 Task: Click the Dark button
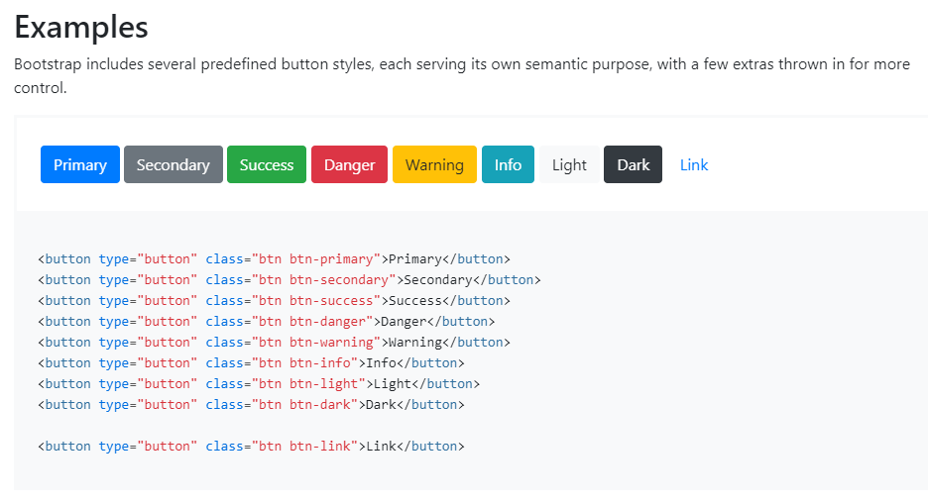(633, 164)
